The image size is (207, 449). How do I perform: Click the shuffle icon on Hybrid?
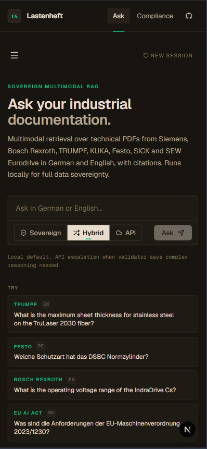76,233
